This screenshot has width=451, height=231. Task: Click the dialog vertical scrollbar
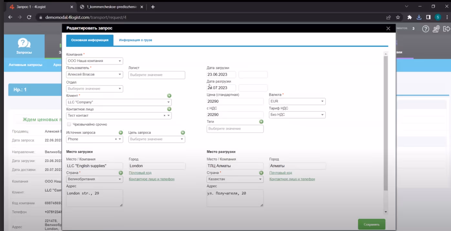[385, 123]
